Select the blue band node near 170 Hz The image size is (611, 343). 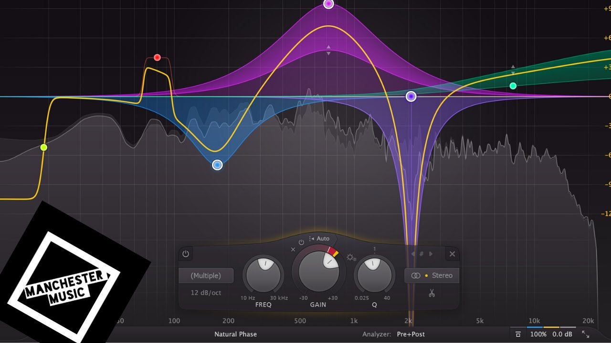coord(217,165)
